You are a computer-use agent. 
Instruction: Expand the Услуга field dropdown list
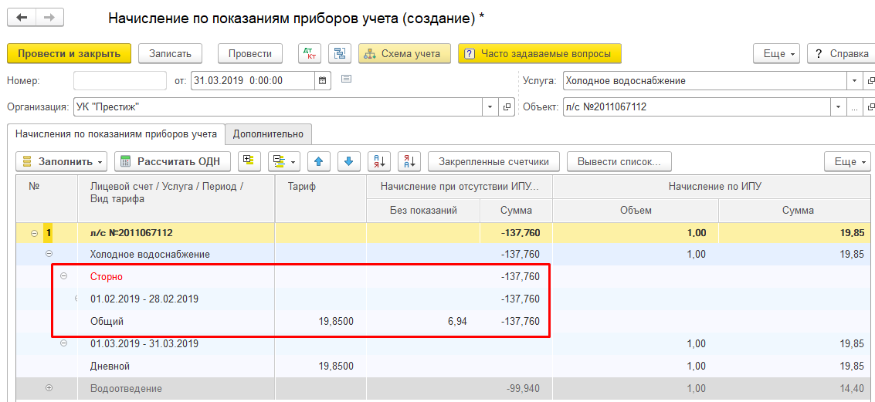854,80
